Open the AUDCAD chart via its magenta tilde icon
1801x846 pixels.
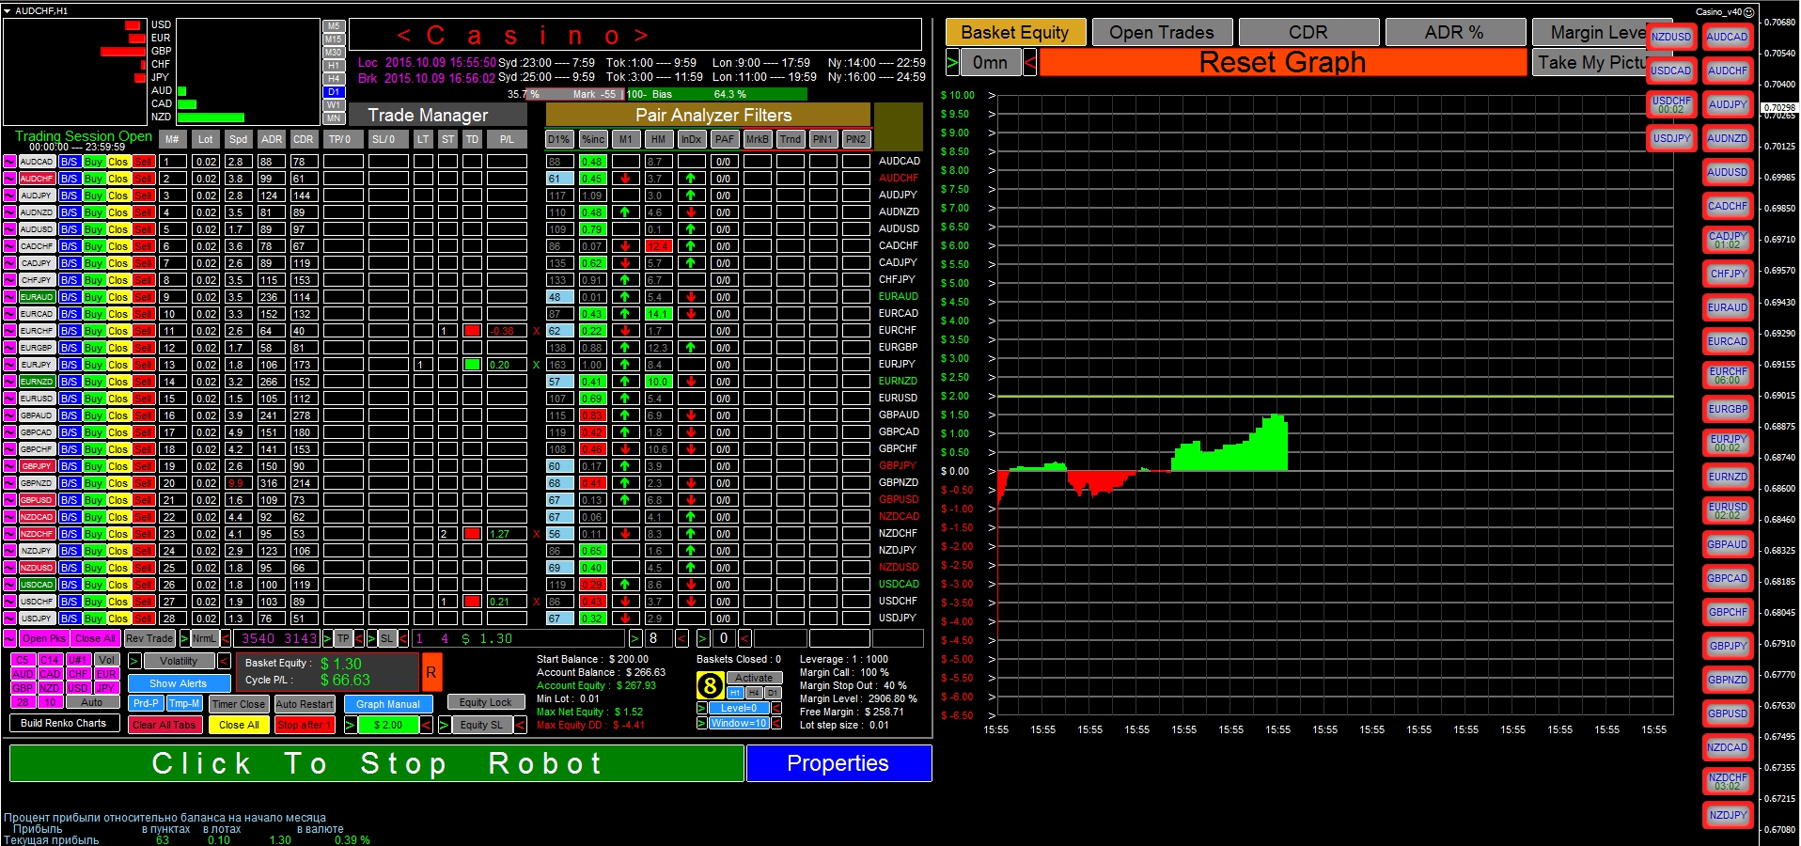pyautogui.click(x=9, y=162)
